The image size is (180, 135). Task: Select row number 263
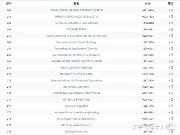[9, 23]
